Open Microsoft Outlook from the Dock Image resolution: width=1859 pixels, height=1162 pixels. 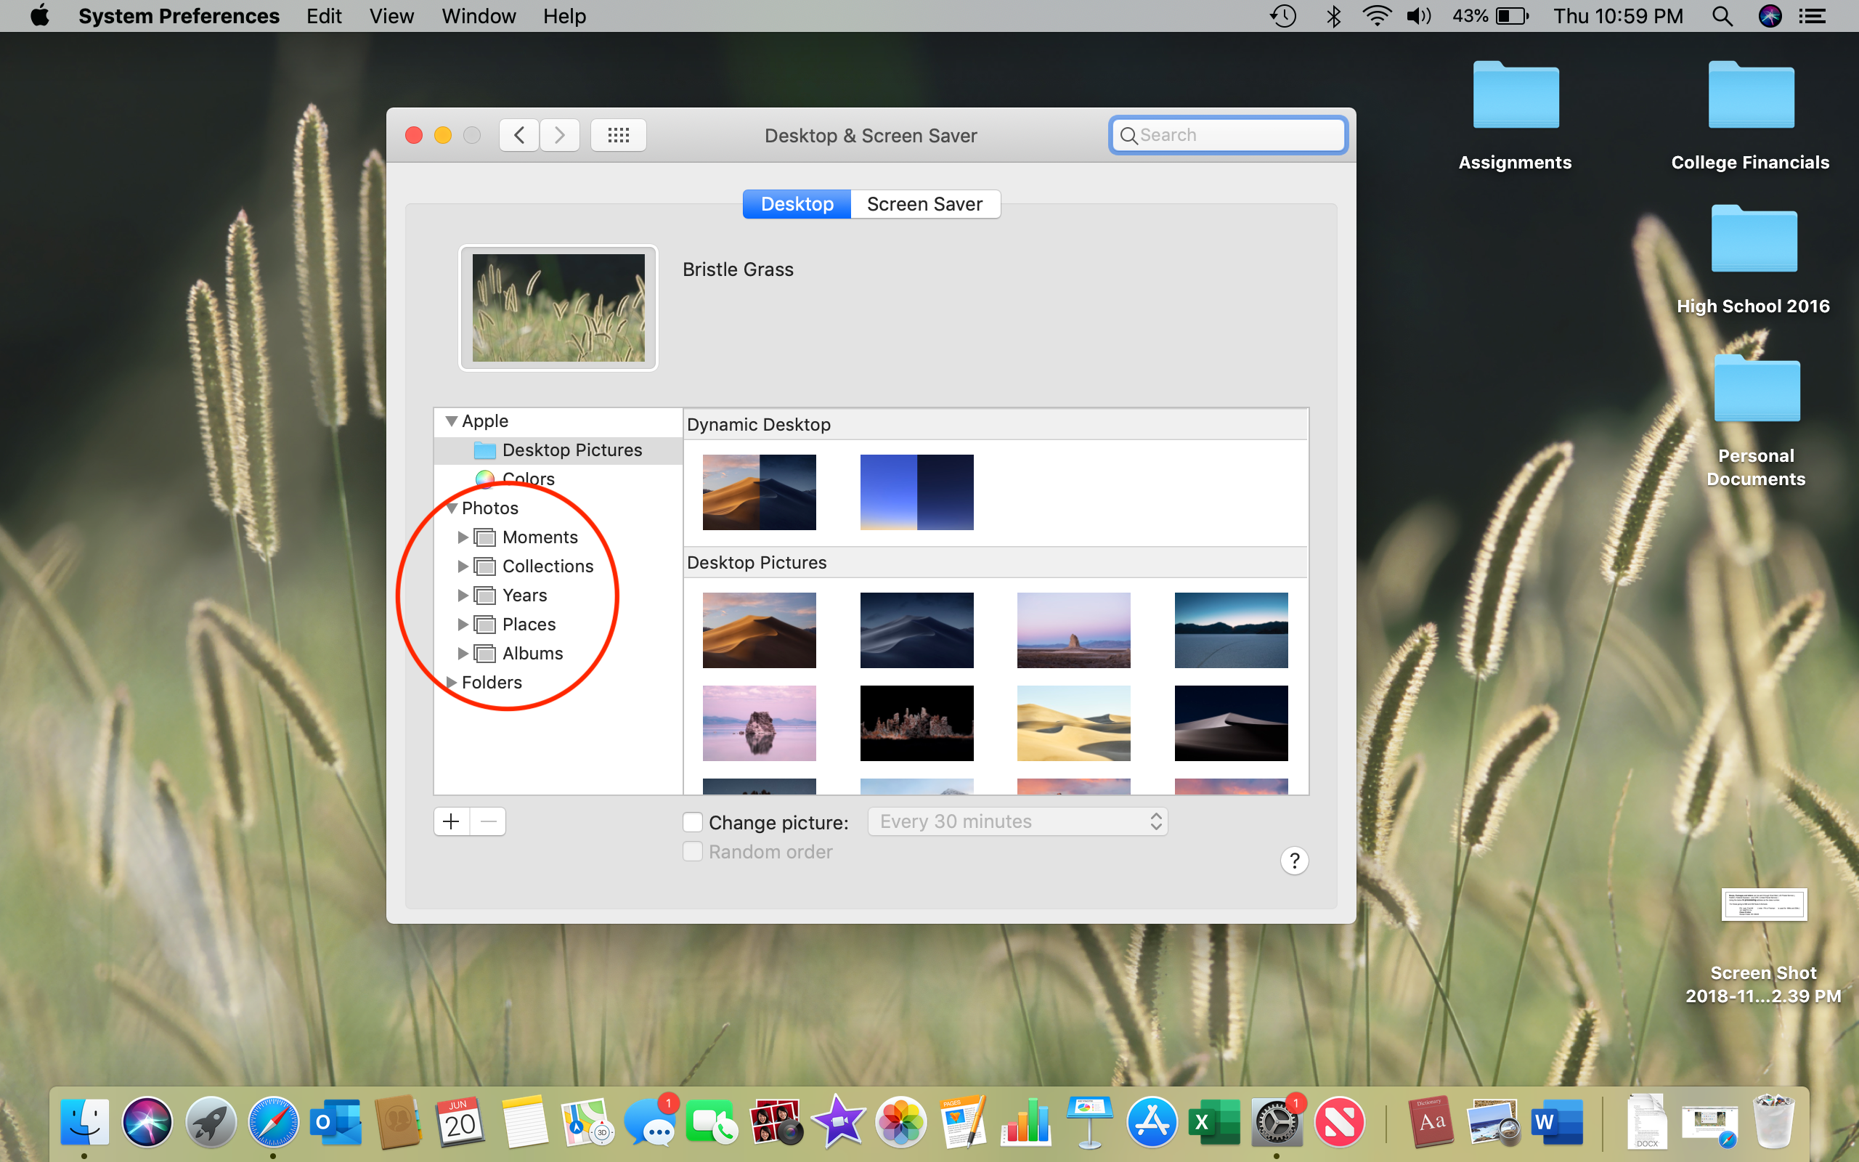(335, 1122)
